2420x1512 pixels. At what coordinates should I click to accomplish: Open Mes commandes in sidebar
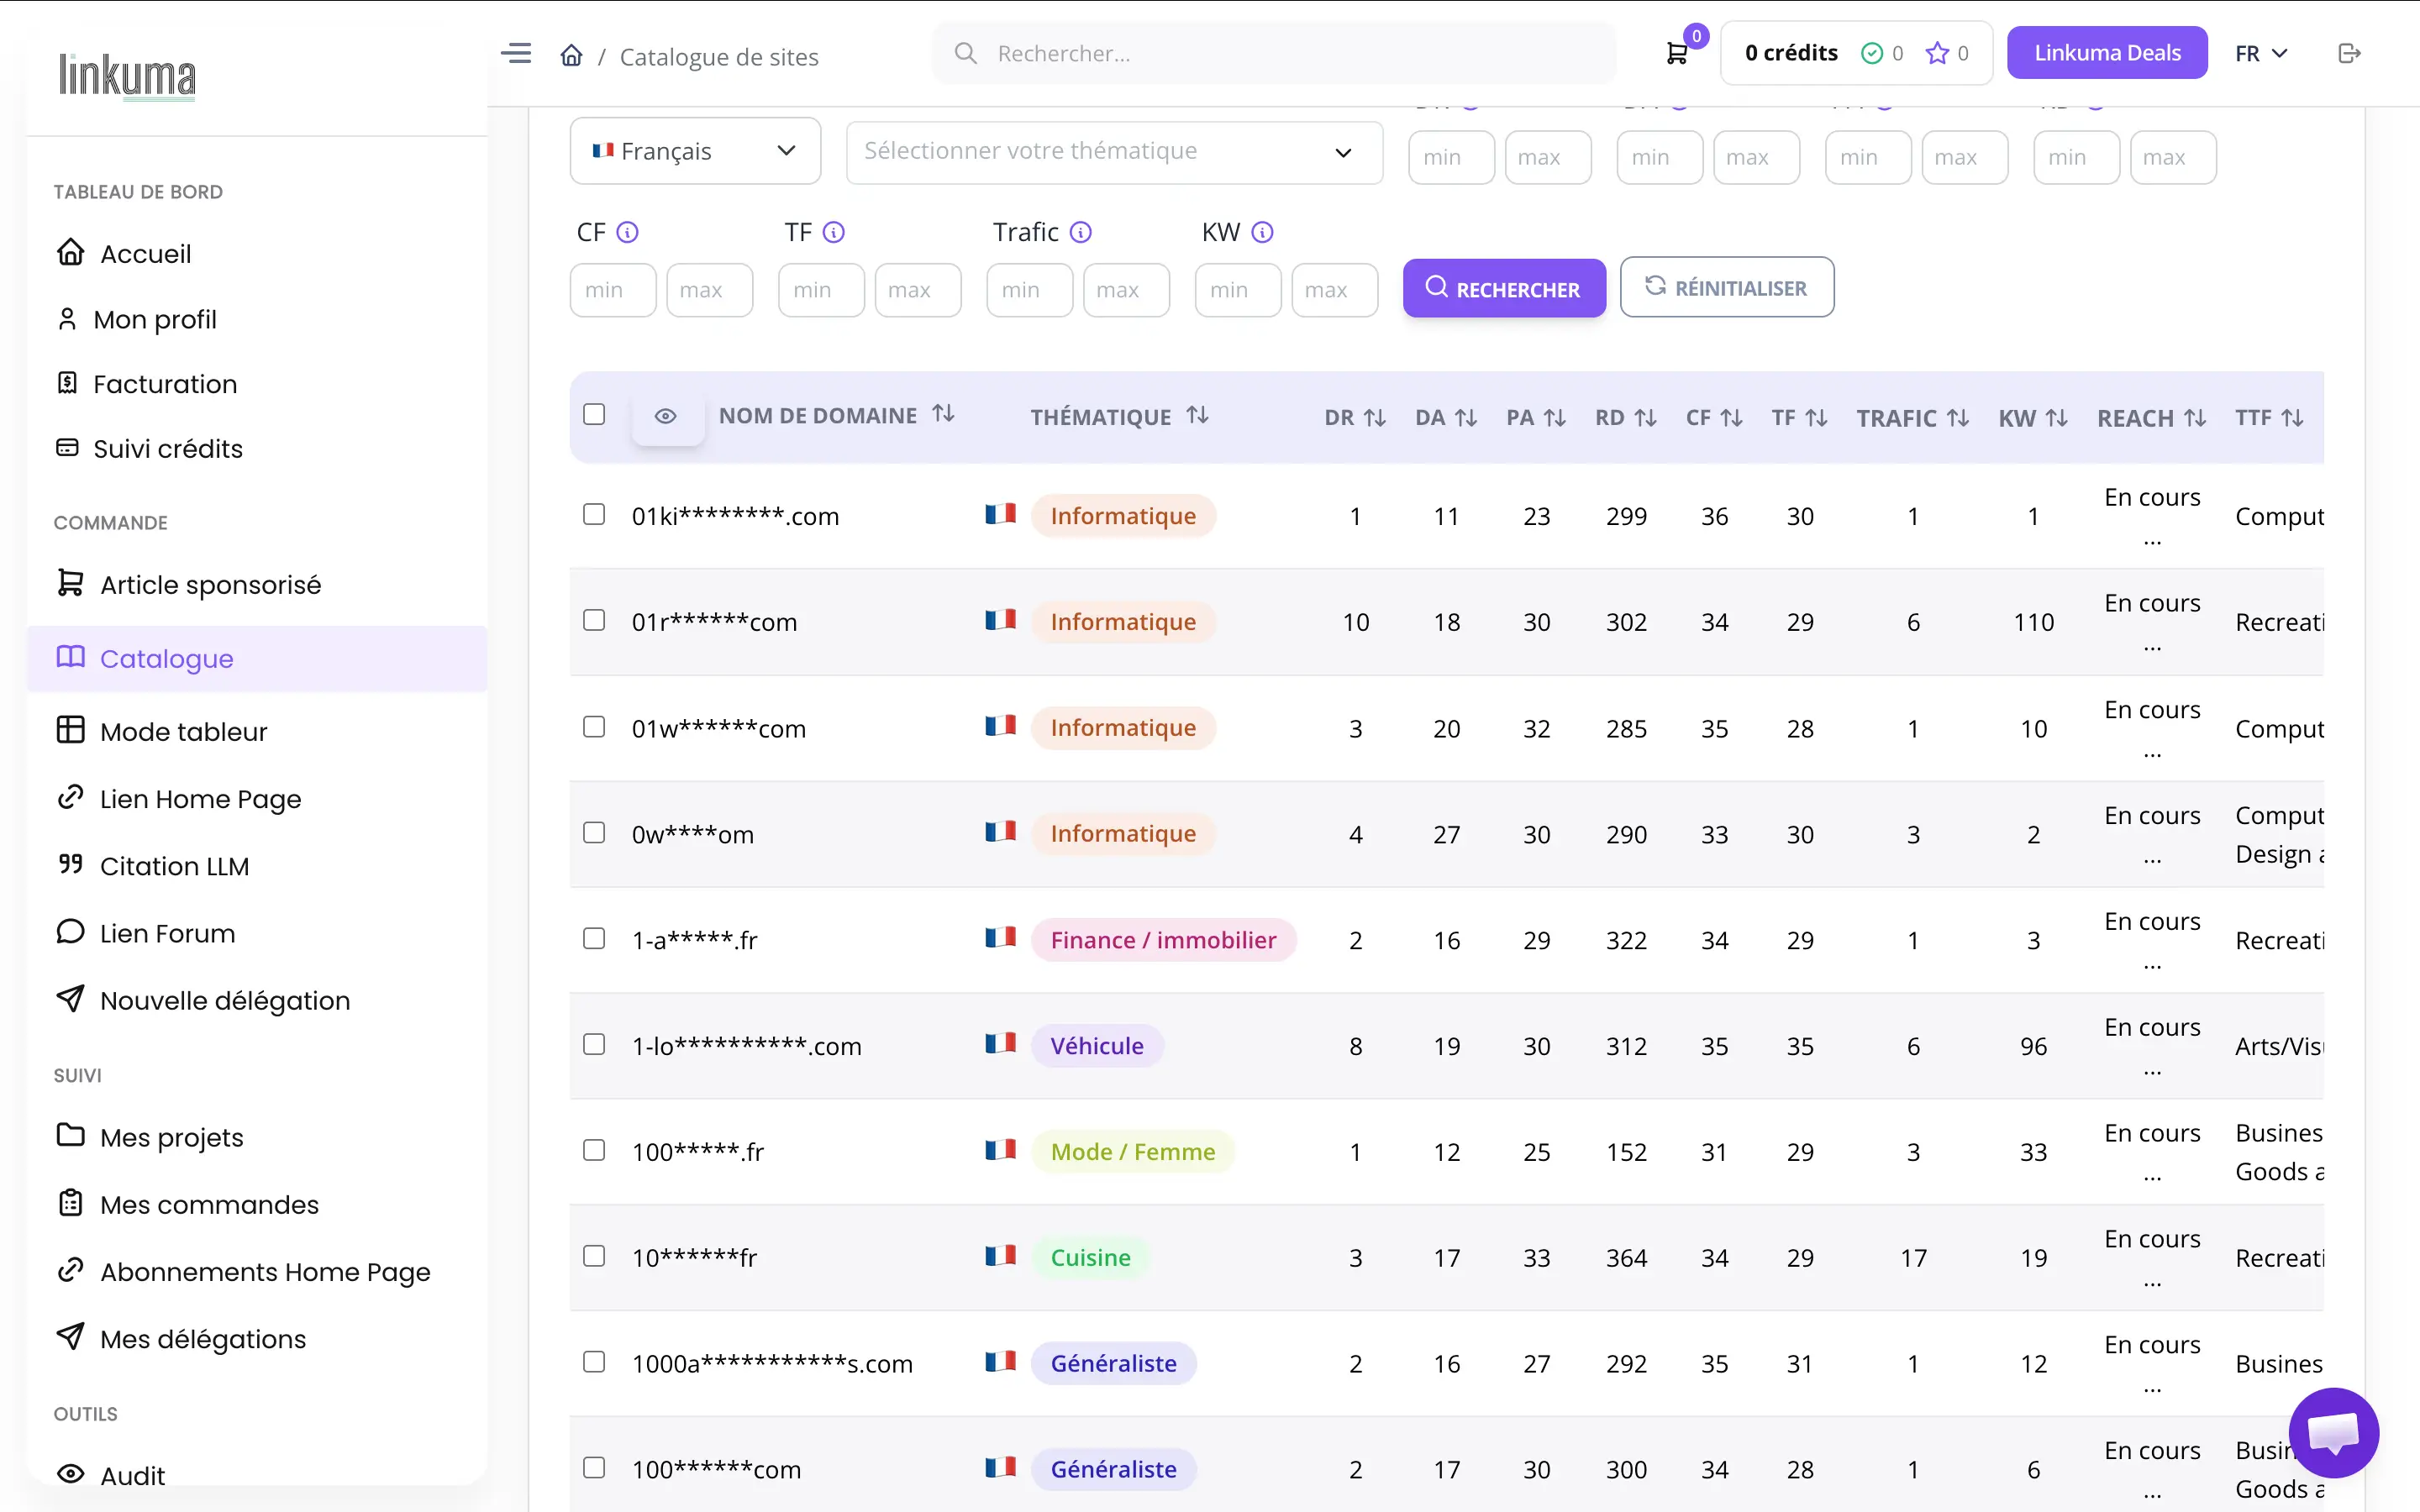click(x=188, y=1204)
